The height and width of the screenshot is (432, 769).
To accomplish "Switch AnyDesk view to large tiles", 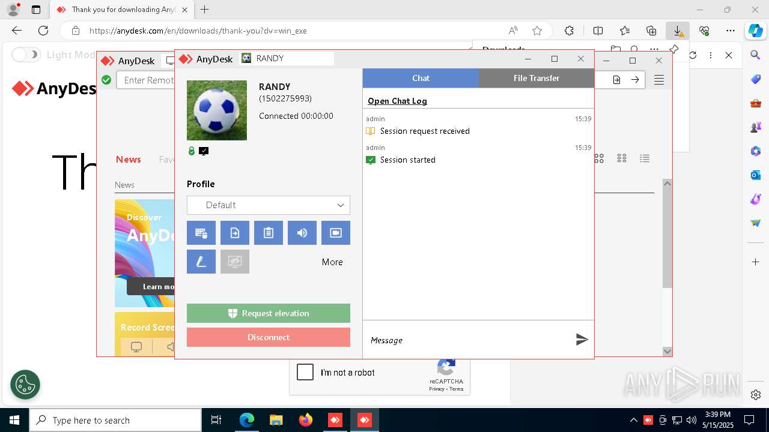I will 599,158.
